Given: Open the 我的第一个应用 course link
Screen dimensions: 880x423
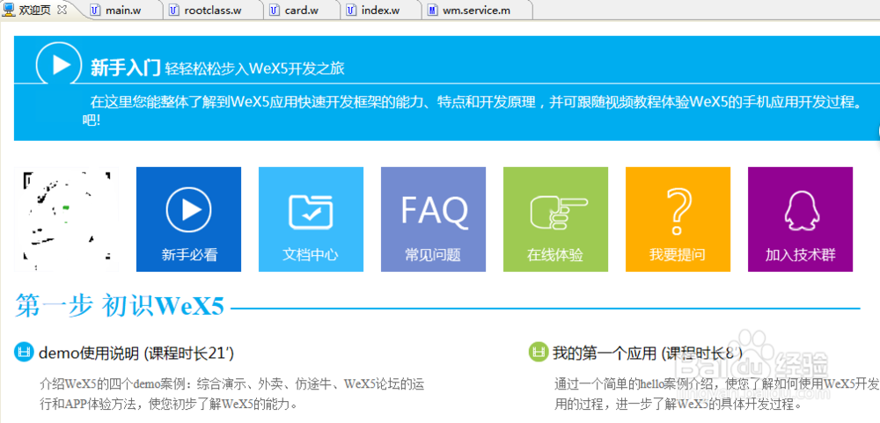Looking at the screenshot, I should (648, 353).
